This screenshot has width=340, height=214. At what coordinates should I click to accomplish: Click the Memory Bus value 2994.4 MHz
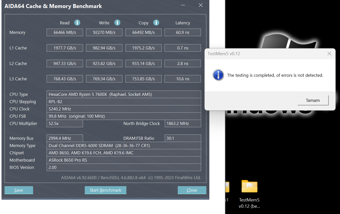point(65,138)
